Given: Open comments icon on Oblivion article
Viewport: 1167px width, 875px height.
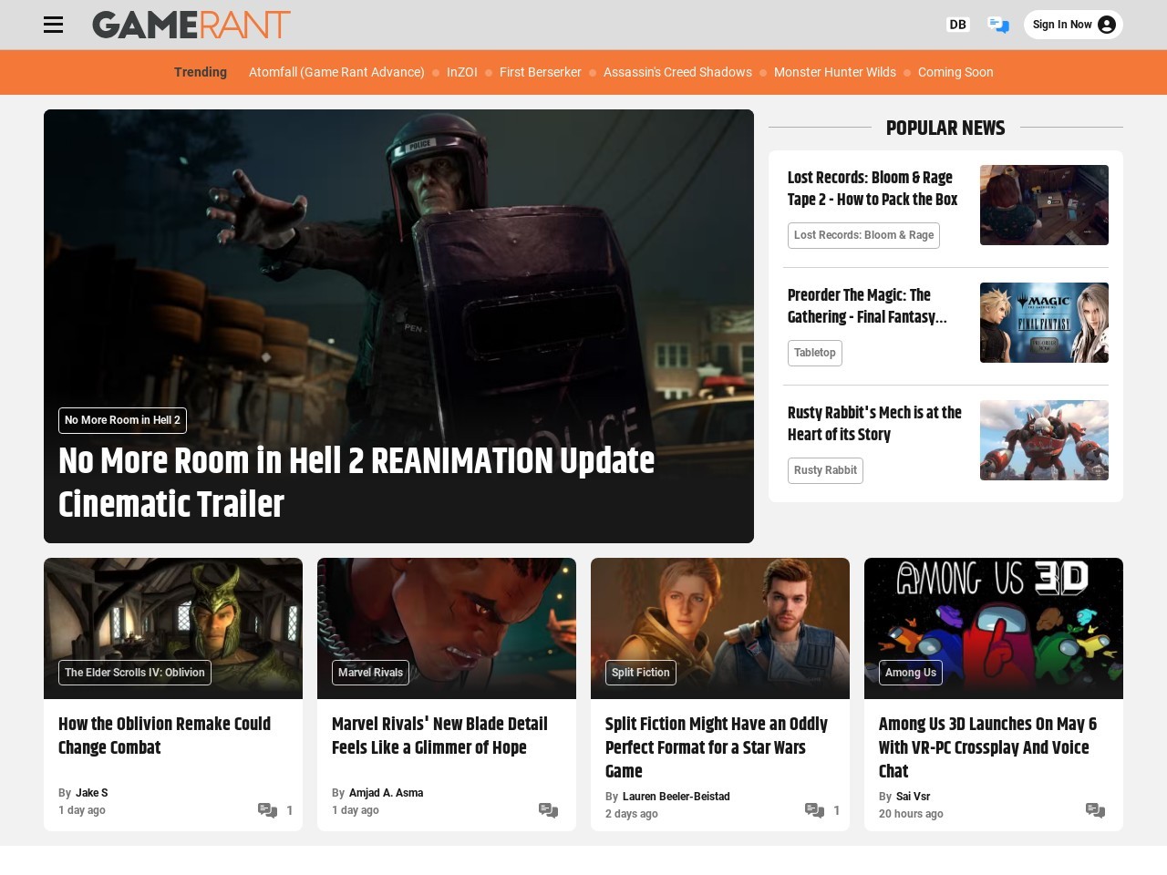Looking at the screenshot, I should 267,810.
